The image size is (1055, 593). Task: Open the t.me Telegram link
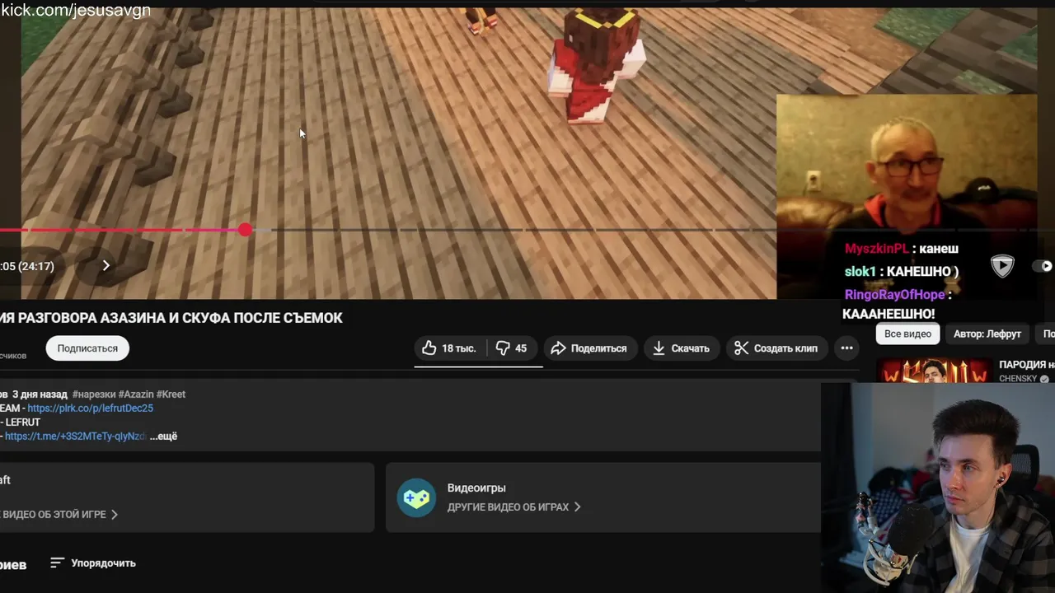[x=75, y=437]
